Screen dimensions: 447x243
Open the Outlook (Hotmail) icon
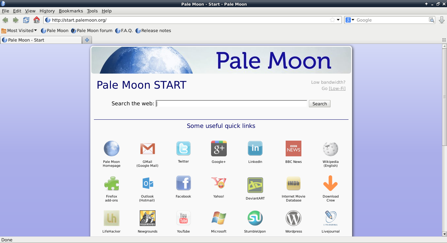148,183
